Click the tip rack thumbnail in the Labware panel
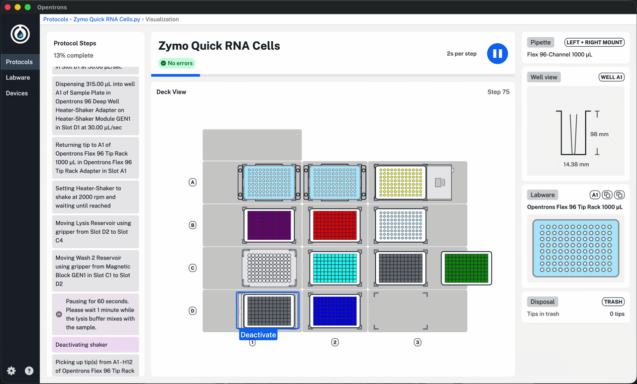The width and height of the screenshot is (637, 384). coord(576,248)
